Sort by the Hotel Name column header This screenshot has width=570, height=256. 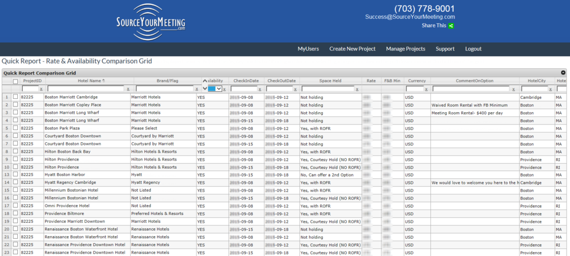(x=89, y=81)
